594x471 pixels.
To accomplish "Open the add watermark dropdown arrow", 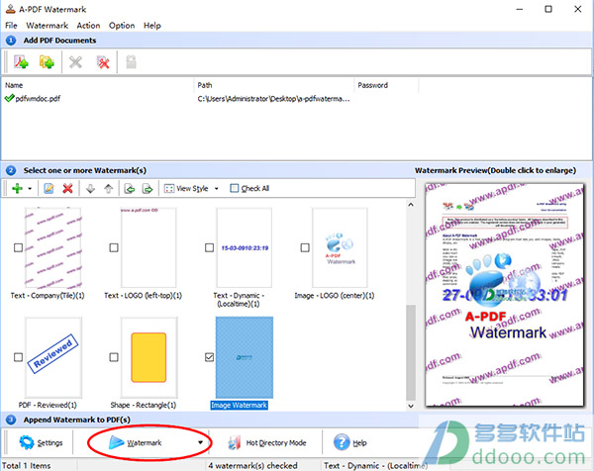I will pyautogui.click(x=30, y=189).
